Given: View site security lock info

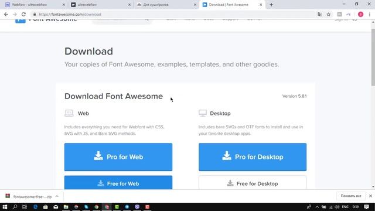Looking at the screenshot, I should (x=35, y=14).
